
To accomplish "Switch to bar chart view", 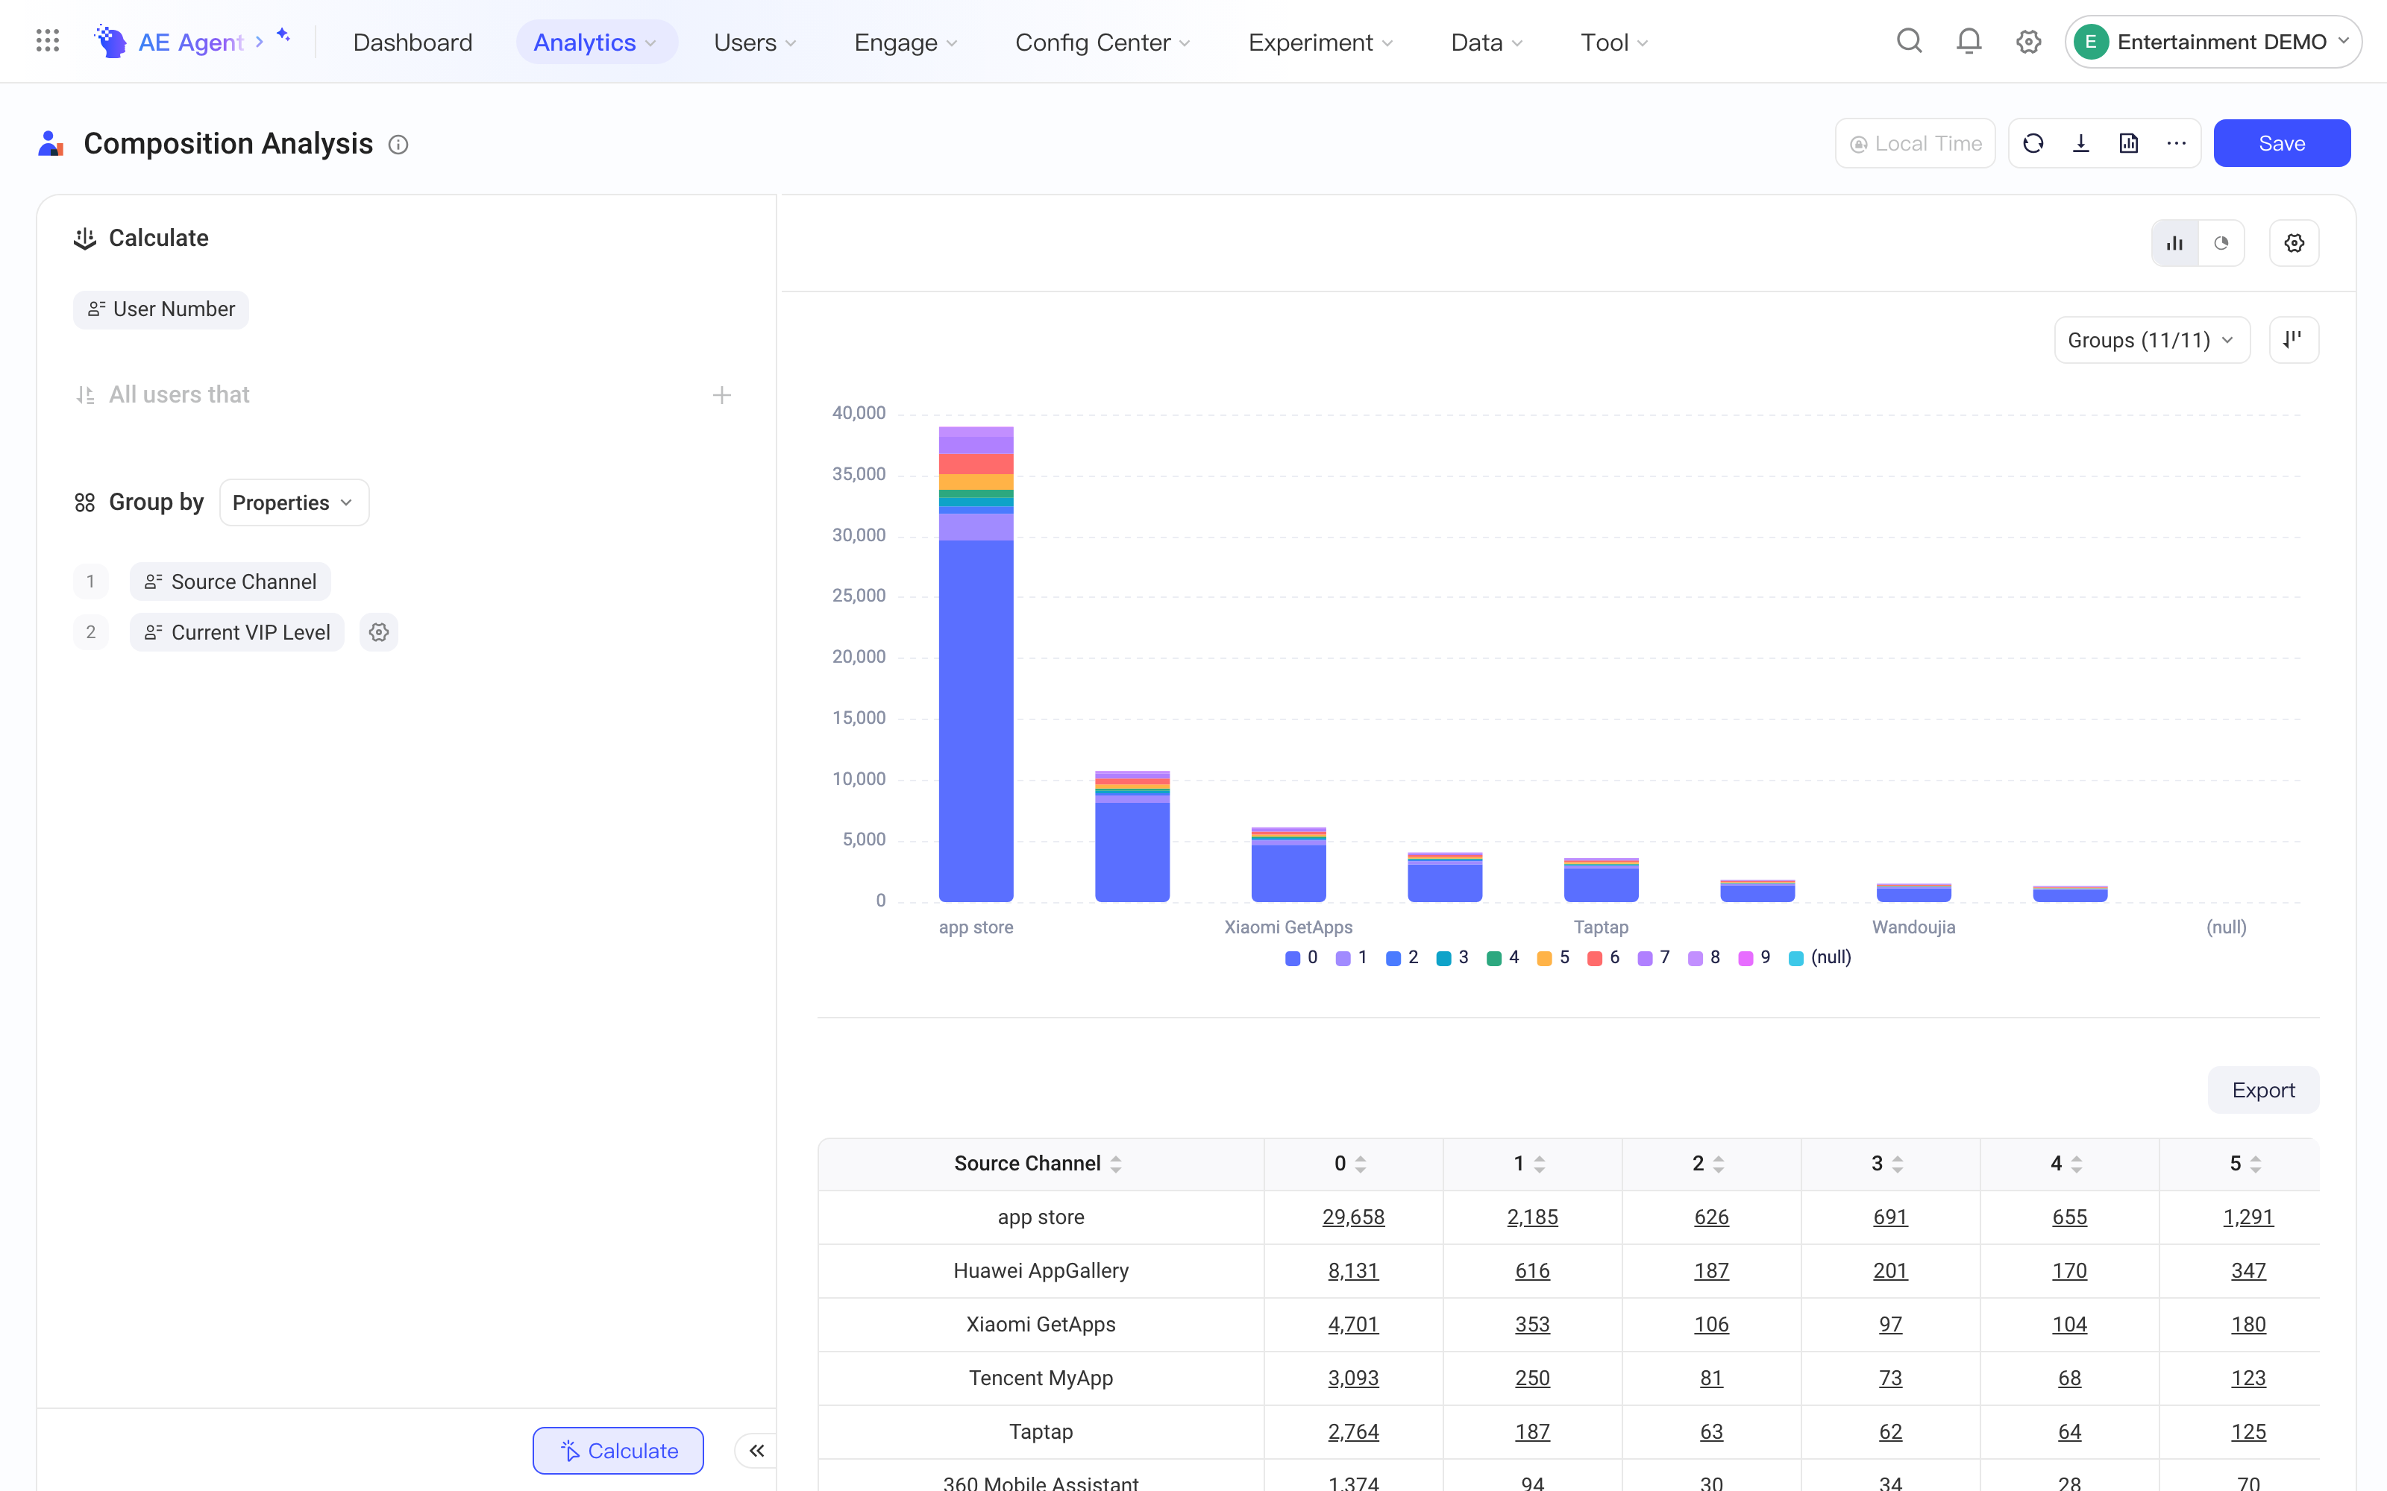I will point(2175,244).
